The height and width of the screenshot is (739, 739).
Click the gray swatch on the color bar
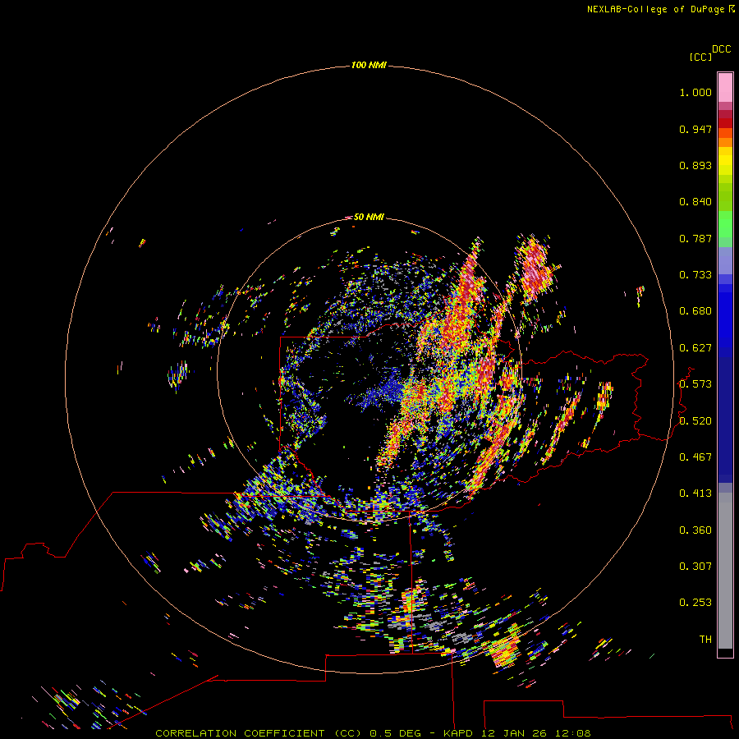[725, 571]
